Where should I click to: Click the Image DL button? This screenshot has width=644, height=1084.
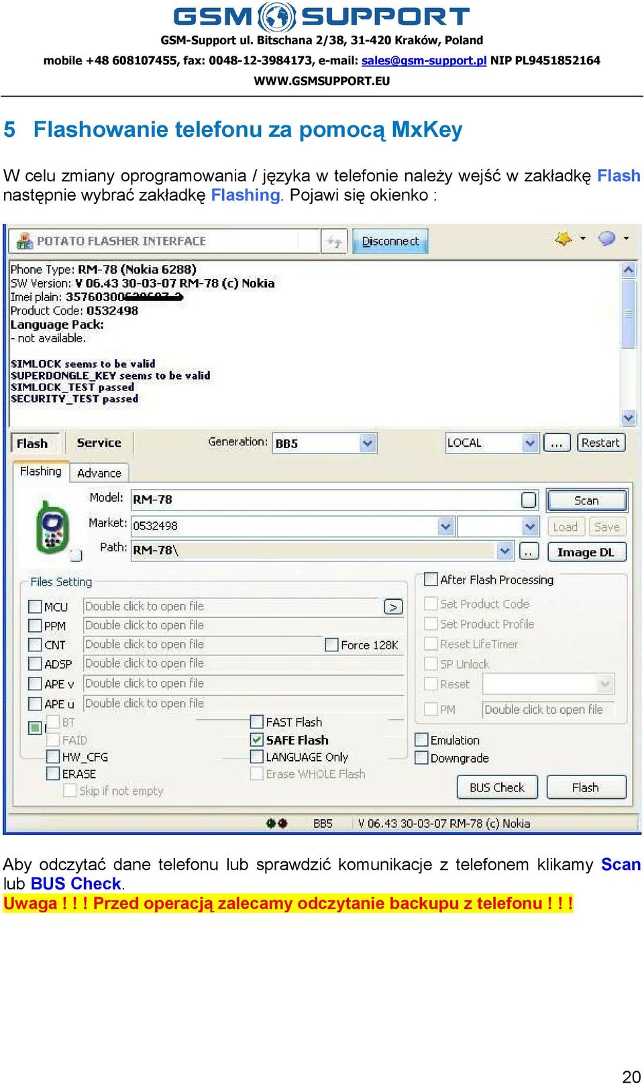tap(586, 552)
